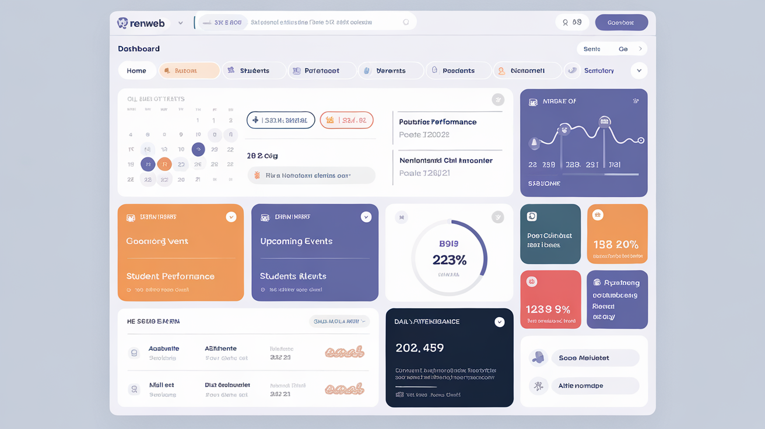Select highlighted purple day 9 on calendar
The height and width of the screenshot is (429, 765).
click(198, 149)
